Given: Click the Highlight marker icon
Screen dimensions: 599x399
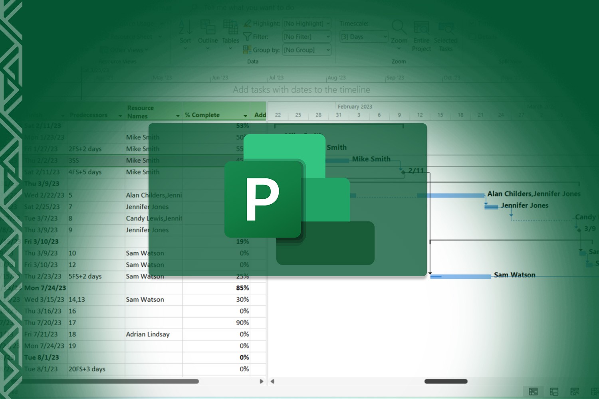Looking at the screenshot, I should click(247, 24).
